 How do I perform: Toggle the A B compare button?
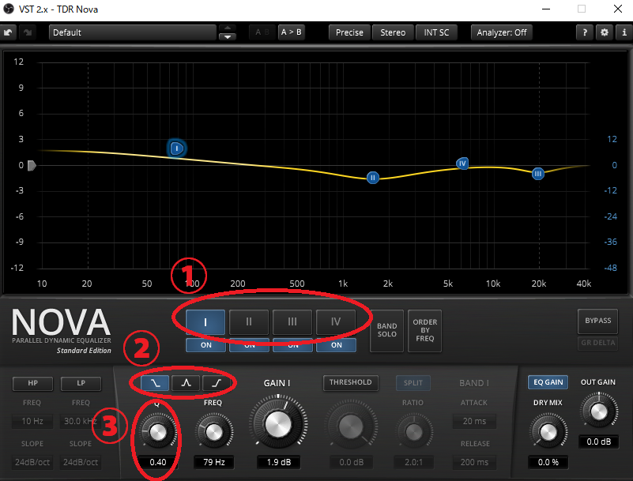pos(262,32)
